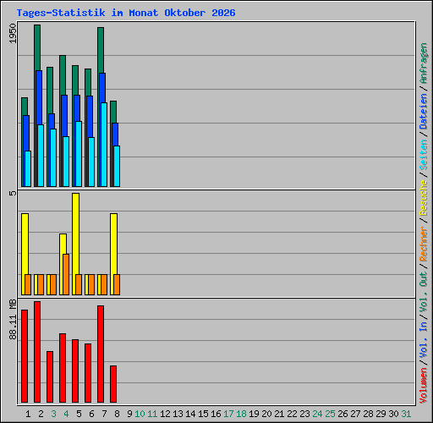This screenshot has height=423, width=433.
Task: Click the "88.11 MB" y-axis label
Action: click(x=13, y=320)
